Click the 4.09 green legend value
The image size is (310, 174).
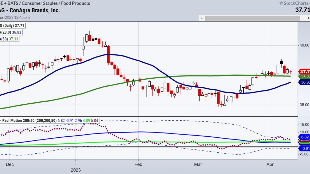(86, 120)
